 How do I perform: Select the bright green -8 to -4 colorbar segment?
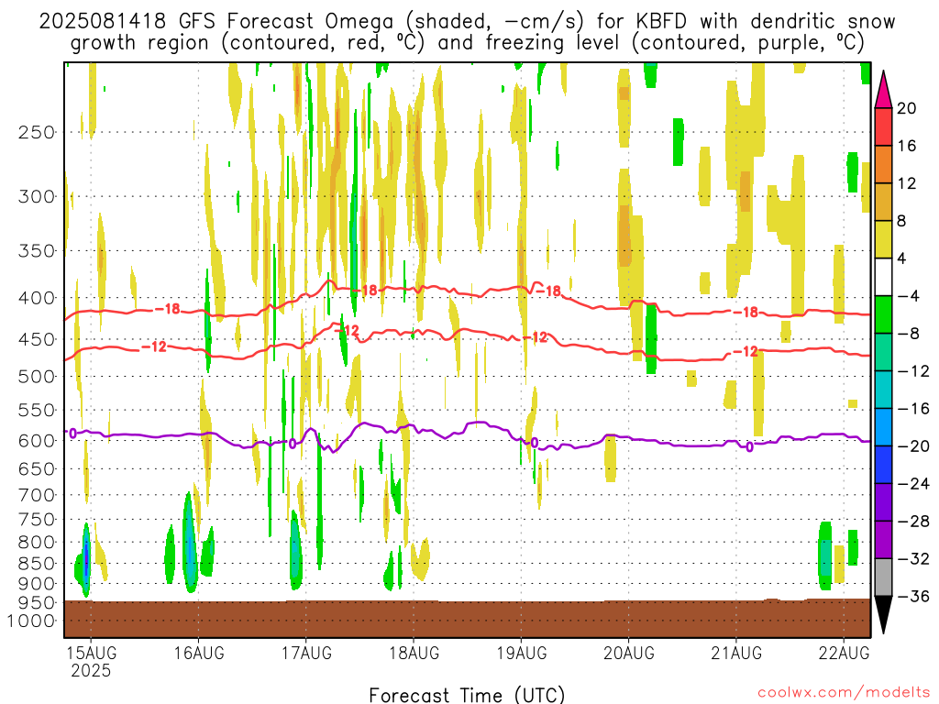click(x=883, y=315)
